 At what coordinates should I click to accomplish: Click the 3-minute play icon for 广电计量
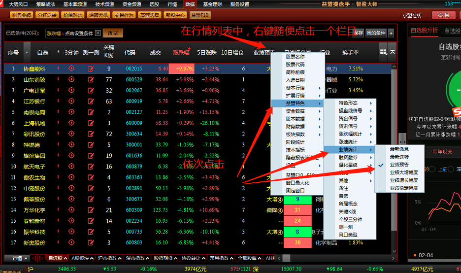pos(71,90)
